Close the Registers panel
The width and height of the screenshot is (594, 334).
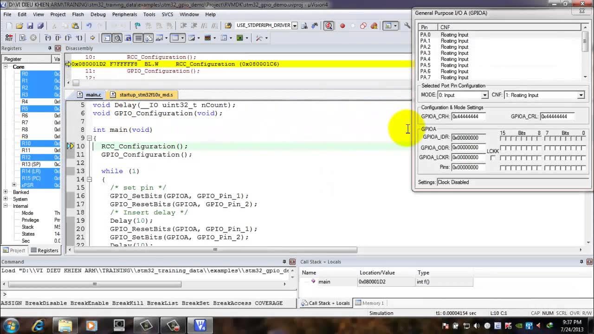click(58, 48)
